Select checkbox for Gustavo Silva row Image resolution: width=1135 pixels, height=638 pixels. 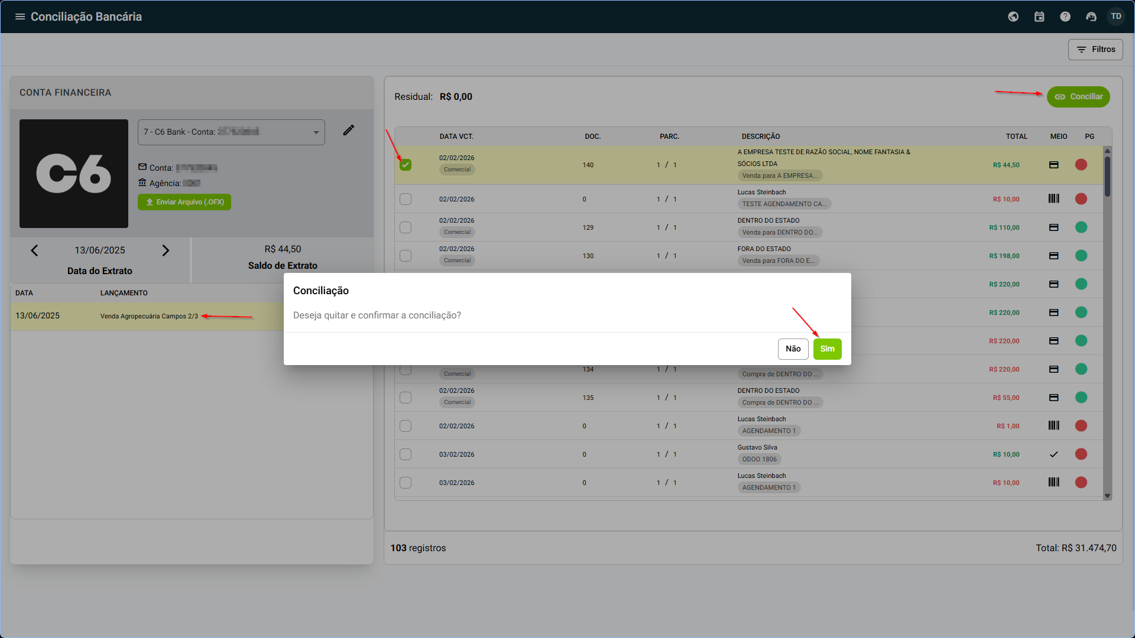pyautogui.click(x=406, y=454)
